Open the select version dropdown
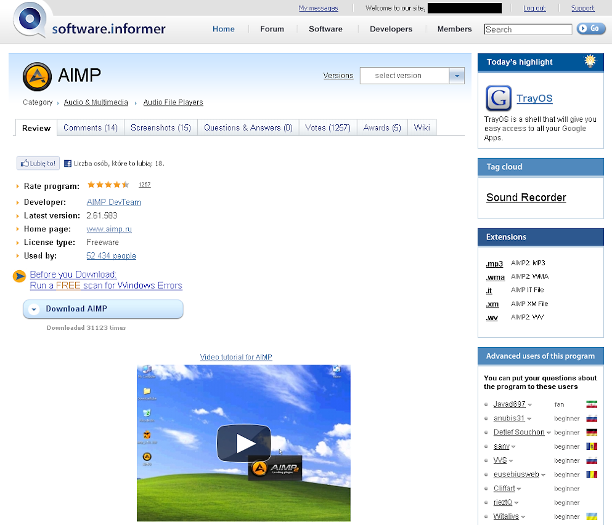Screen dimensions: 612x525 [x=412, y=76]
